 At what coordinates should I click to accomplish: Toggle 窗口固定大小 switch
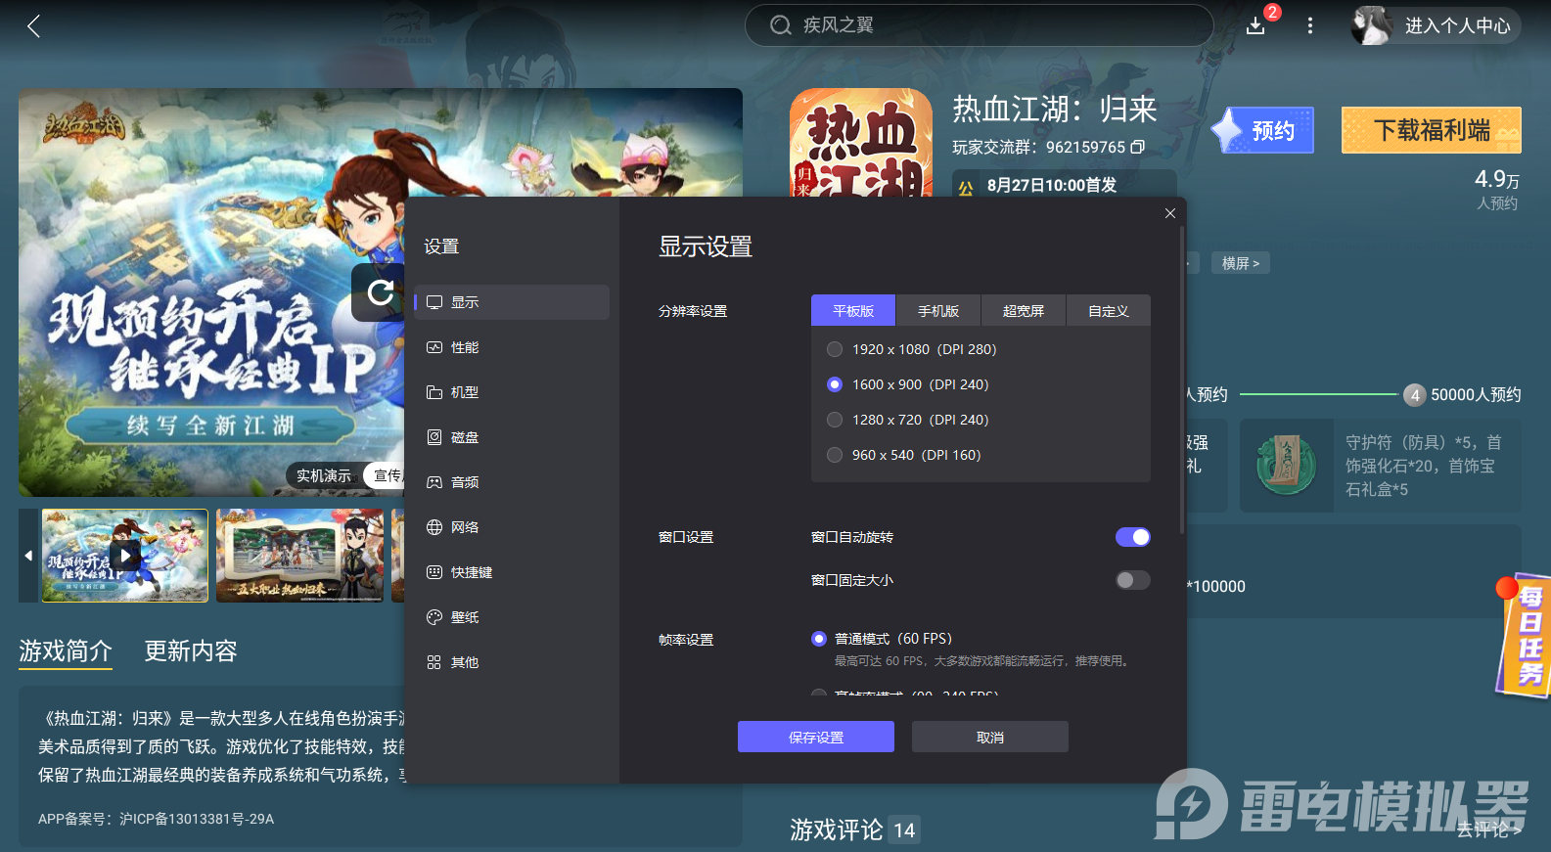tap(1133, 580)
